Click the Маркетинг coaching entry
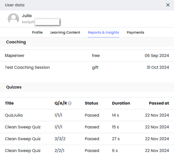 14,56
